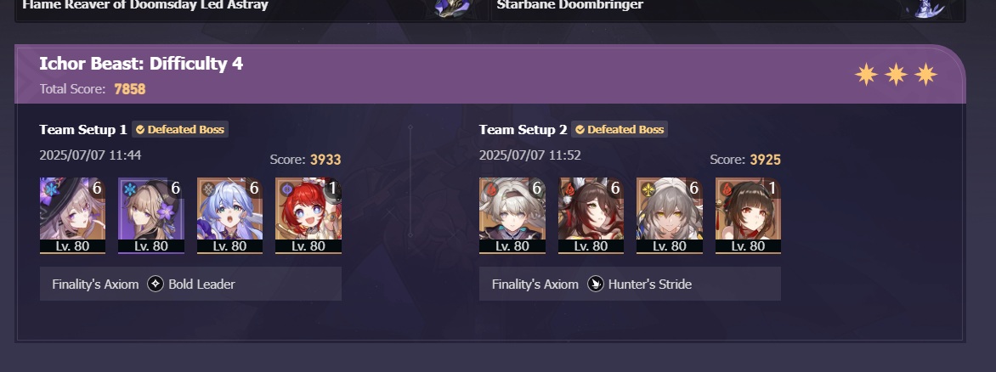The height and width of the screenshot is (372, 996).
Task: Click the Hunter's Stride axiom icon
Action: (x=595, y=284)
